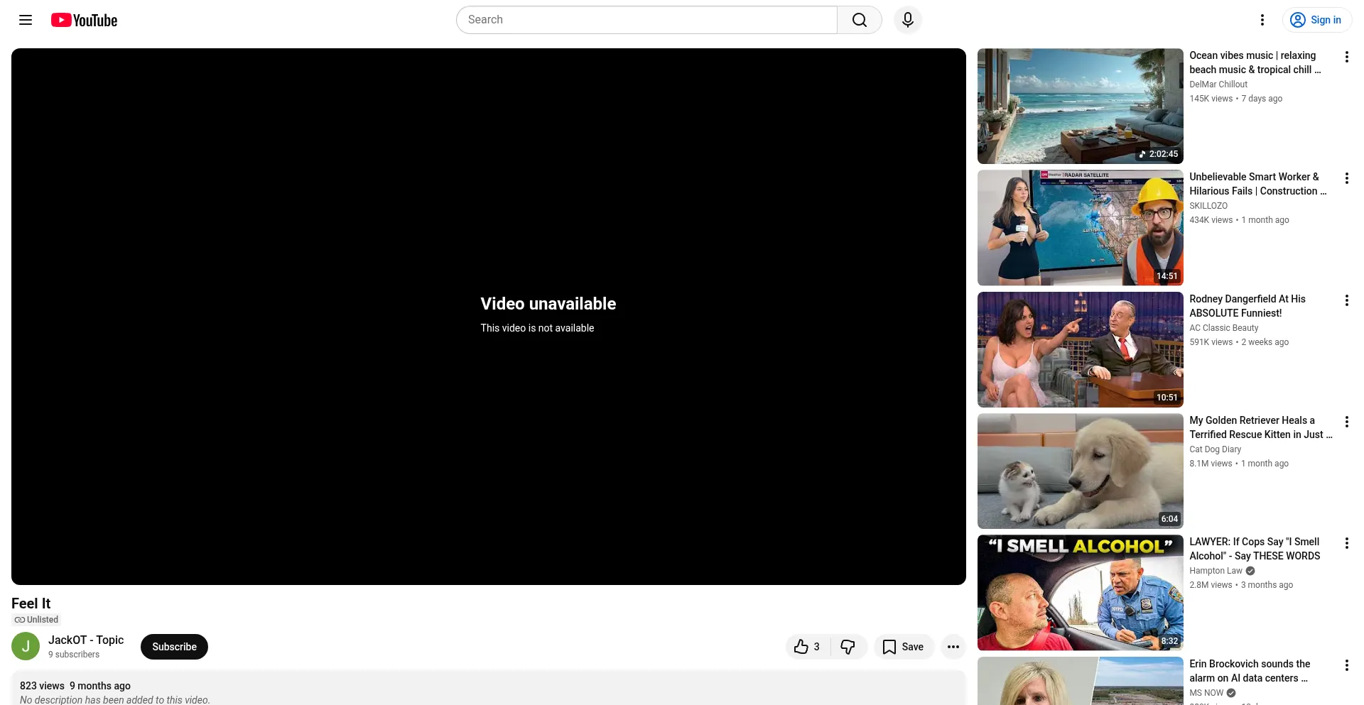Subscribe to JackOT - Topic
This screenshot has height=705, width=1364.
coord(174,647)
